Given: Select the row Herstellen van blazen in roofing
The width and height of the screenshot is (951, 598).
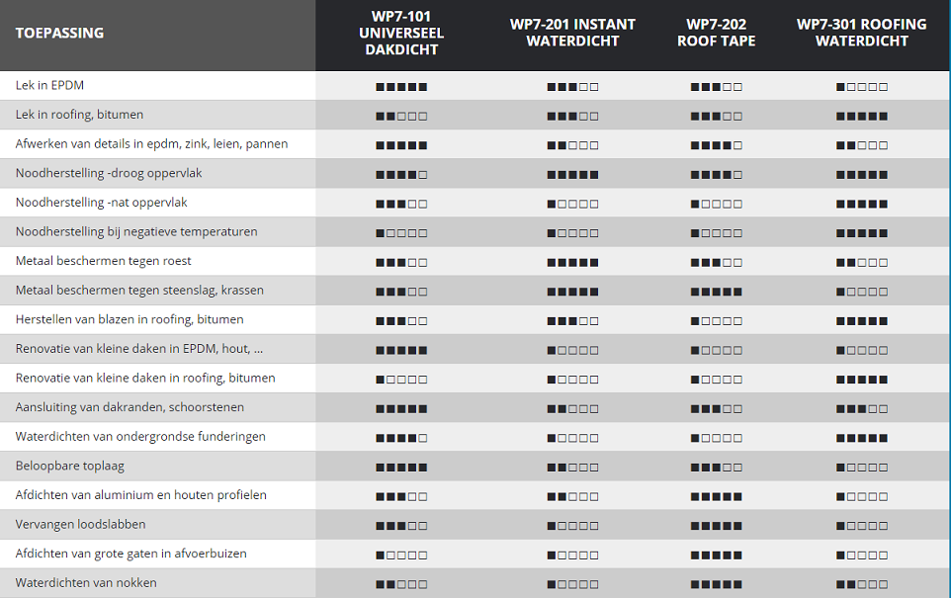Looking at the screenshot, I should click(130, 320).
